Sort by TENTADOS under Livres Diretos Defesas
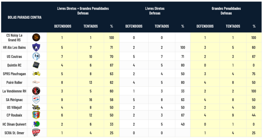263x138 pixels. point(162,26)
